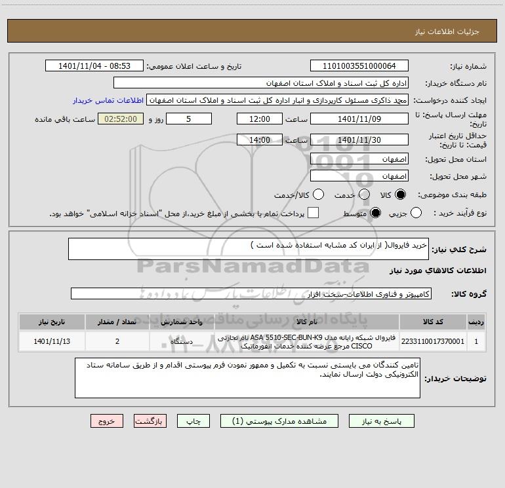Click the واحد شمارش column header

coord(182,322)
